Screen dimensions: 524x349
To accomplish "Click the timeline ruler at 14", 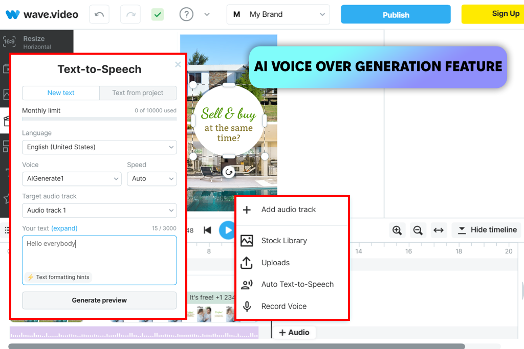I will click(359, 251).
